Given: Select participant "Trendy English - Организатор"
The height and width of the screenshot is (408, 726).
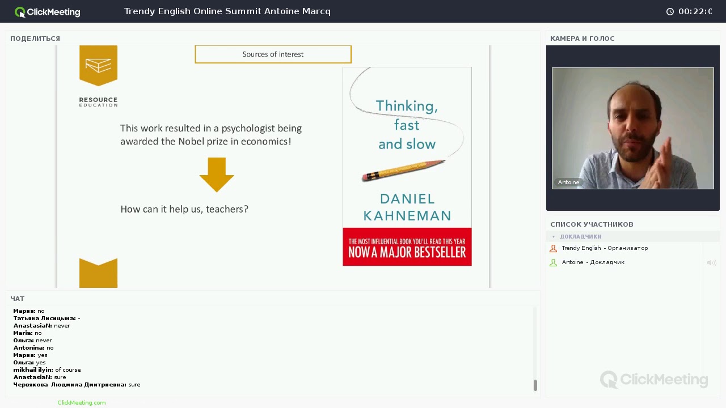Looking at the screenshot, I should 605,248.
